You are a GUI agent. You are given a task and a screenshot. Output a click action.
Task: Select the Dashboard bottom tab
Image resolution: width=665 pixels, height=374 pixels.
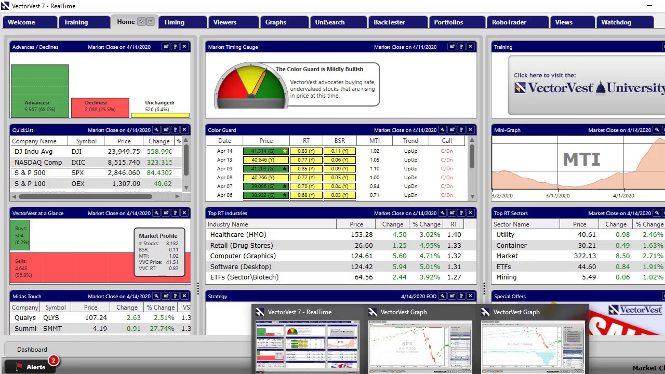click(x=32, y=350)
